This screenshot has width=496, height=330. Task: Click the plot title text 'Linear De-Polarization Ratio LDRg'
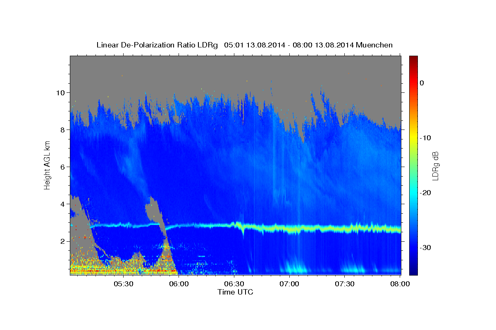point(157,45)
